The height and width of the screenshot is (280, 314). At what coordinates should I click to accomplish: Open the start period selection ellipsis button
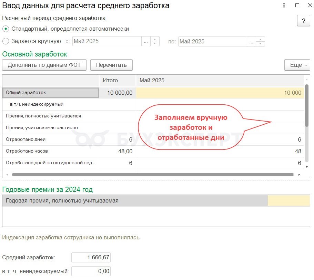(x=146, y=41)
